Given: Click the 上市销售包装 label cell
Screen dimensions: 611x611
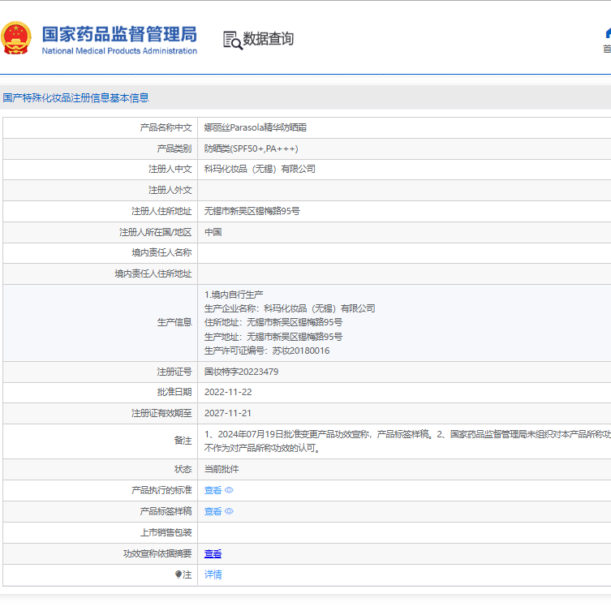Looking at the screenshot, I should coord(100,532).
